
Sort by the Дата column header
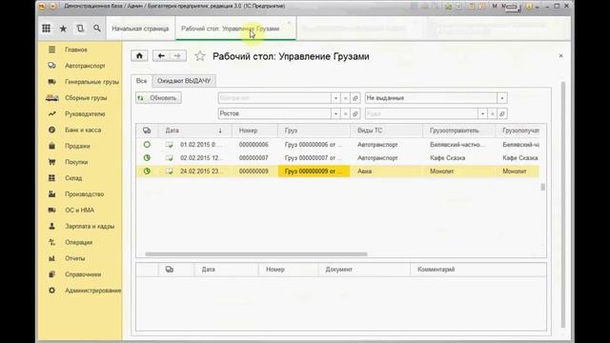coord(194,131)
